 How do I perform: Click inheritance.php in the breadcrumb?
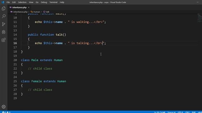point(20,12)
